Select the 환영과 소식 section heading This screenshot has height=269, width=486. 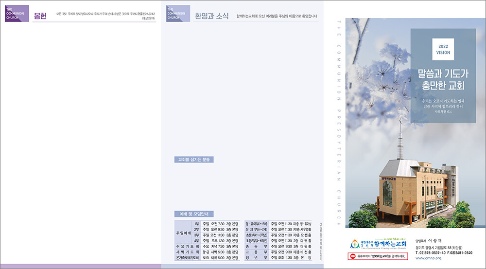211,15
